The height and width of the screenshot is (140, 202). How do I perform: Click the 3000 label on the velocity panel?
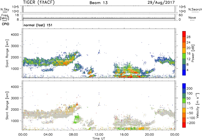[15, 98]
